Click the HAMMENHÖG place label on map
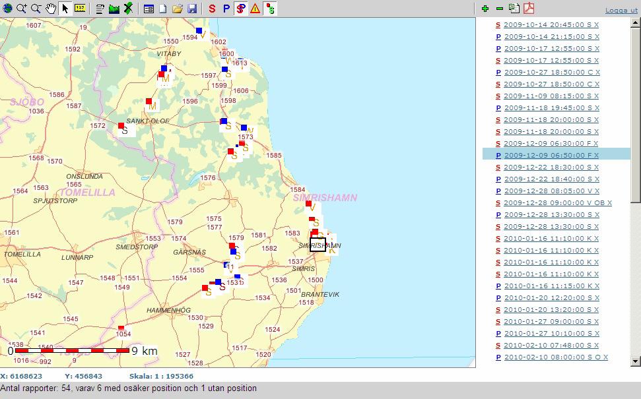This screenshot has height=399, width=641. tap(168, 311)
